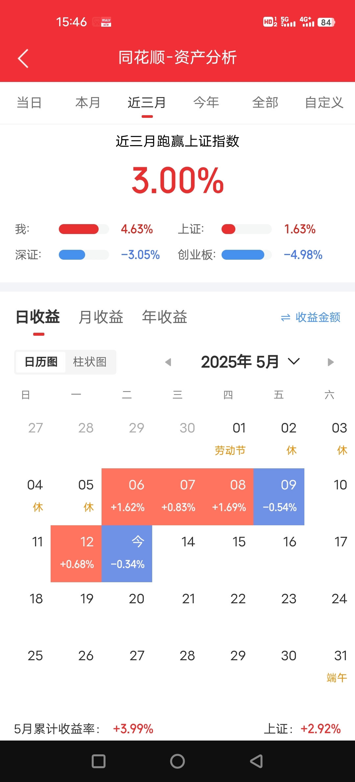
Task: Open today's cell showing −0.34%
Action: (x=127, y=554)
